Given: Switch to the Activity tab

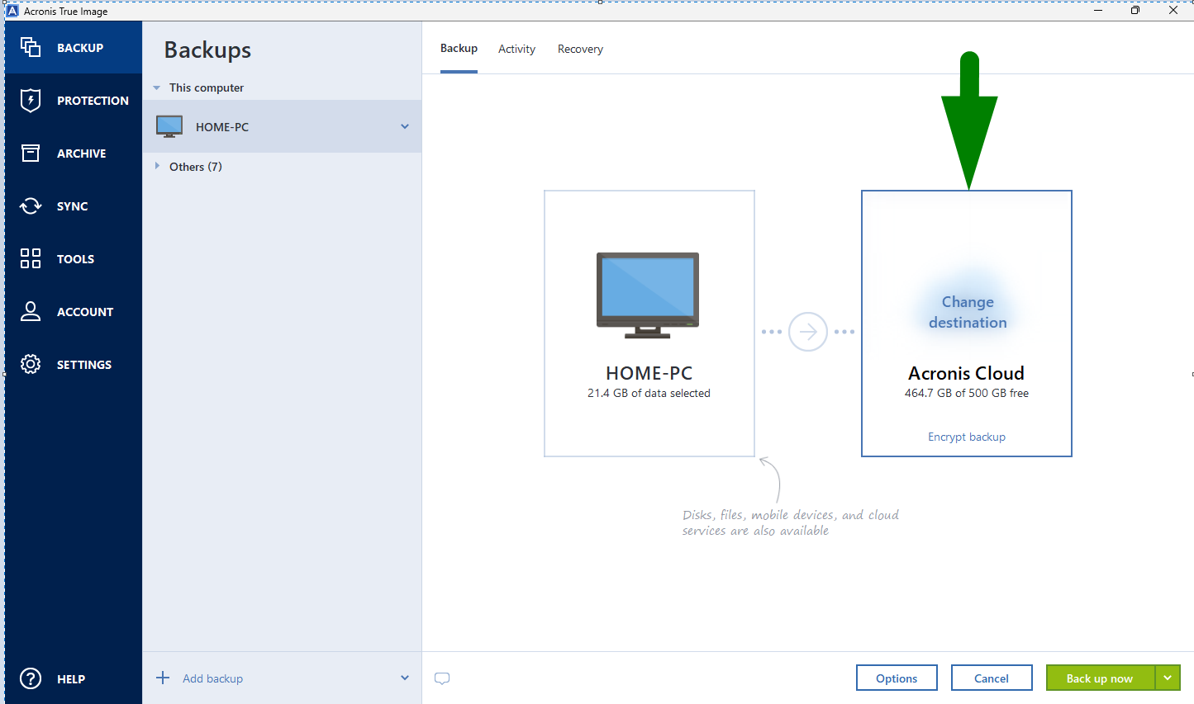Looking at the screenshot, I should (516, 49).
